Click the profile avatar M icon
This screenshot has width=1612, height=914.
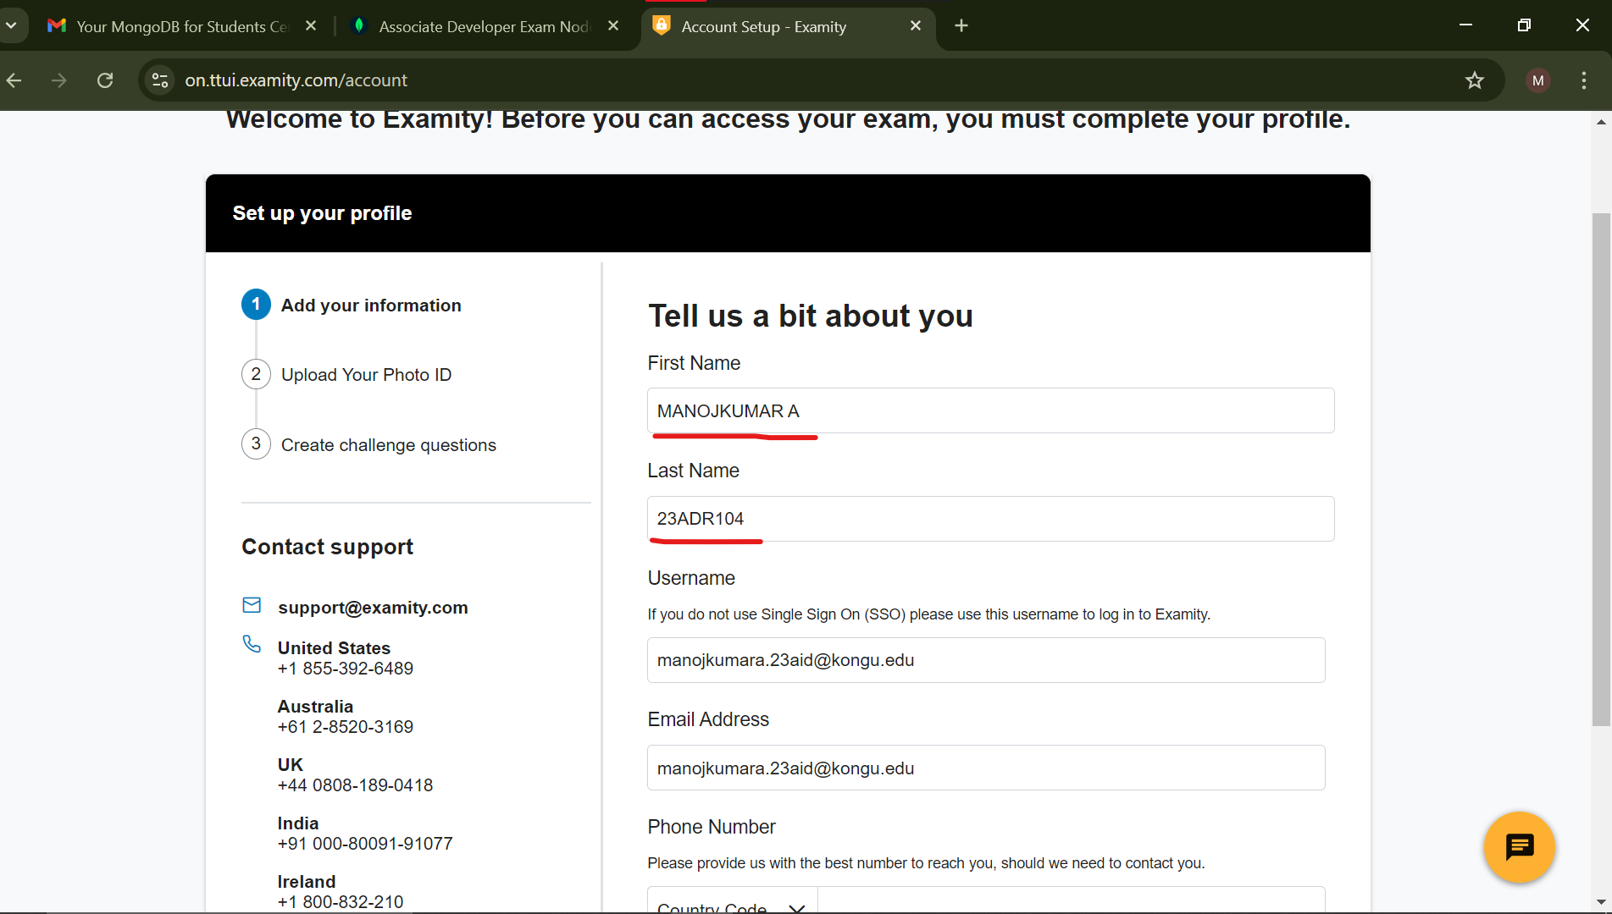[x=1537, y=80]
